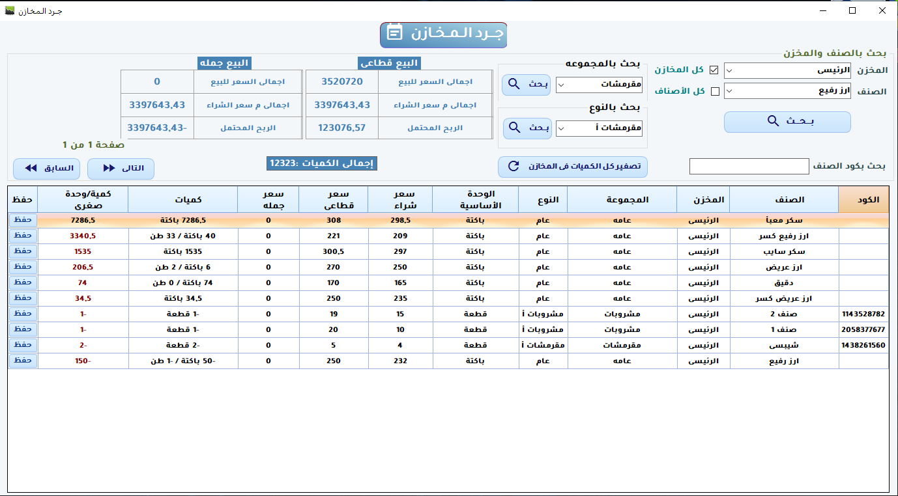Enable the كل الأصناف checkbox
This screenshot has height=496, width=898.
pos(715,91)
